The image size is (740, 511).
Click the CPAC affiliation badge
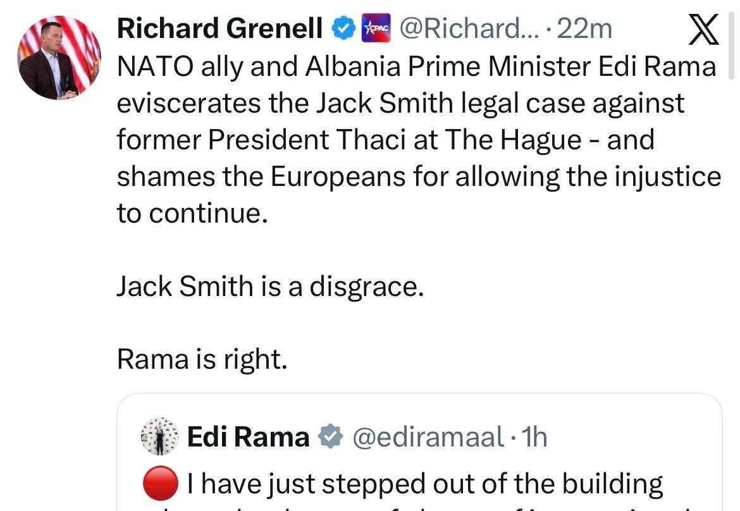point(376,29)
